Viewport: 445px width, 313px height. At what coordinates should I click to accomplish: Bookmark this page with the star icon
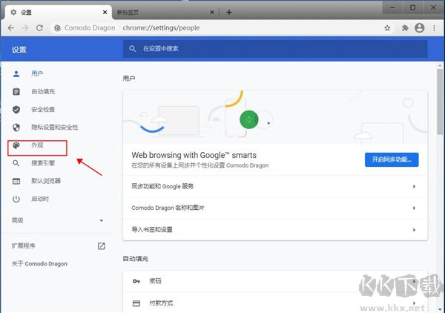(x=387, y=27)
